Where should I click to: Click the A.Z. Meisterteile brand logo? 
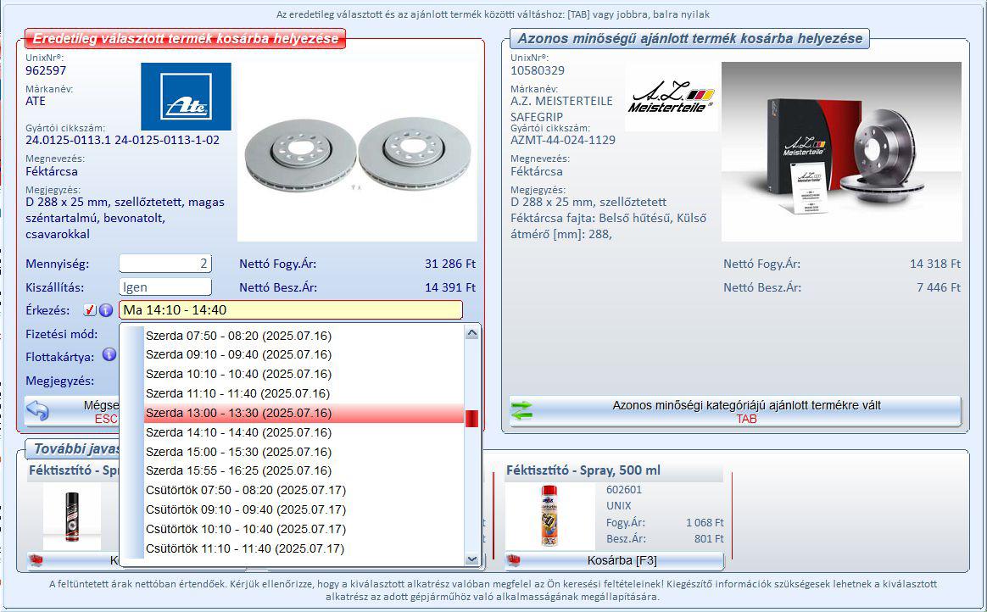(x=671, y=97)
